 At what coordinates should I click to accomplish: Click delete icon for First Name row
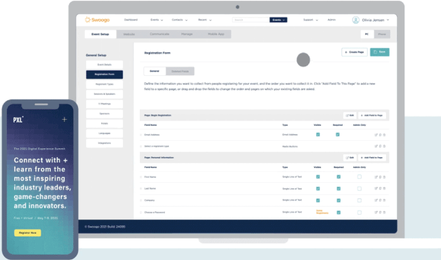[x=384, y=177]
